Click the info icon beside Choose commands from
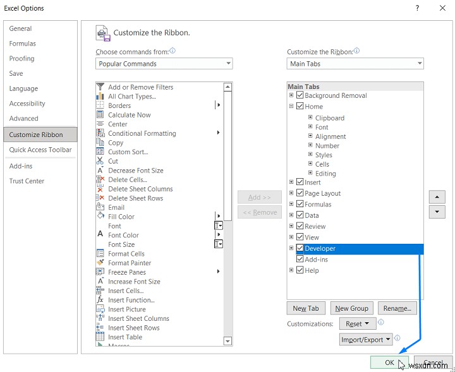The image size is (455, 372). (x=173, y=51)
